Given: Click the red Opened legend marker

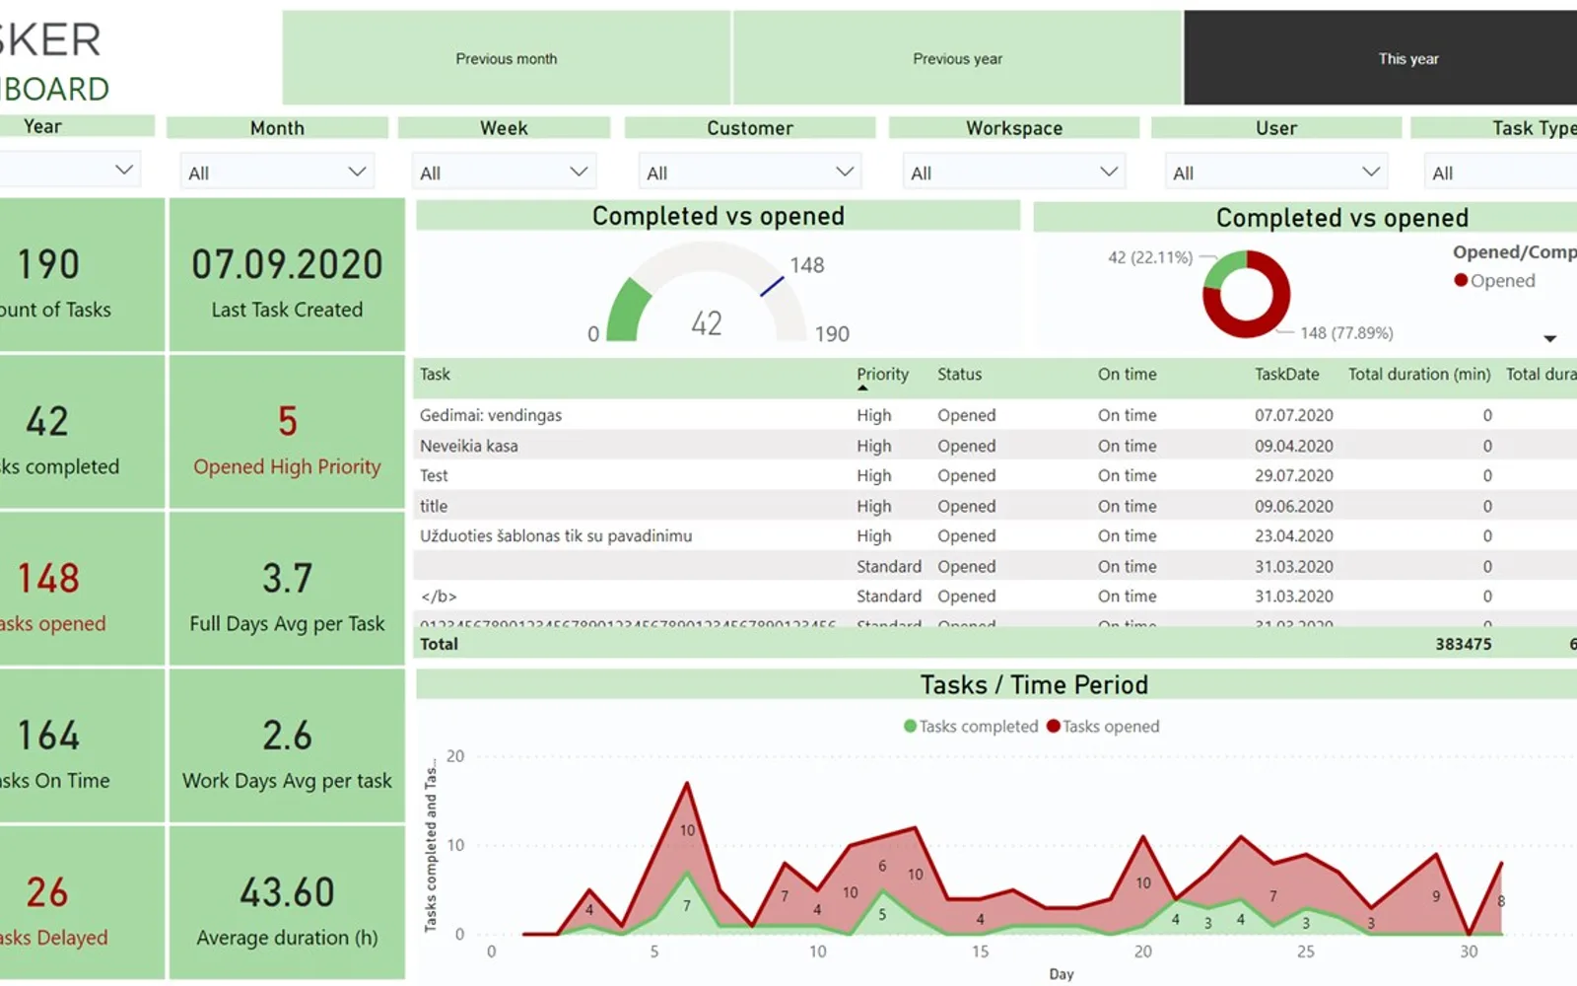Looking at the screenshot, I should point(1461,280).
